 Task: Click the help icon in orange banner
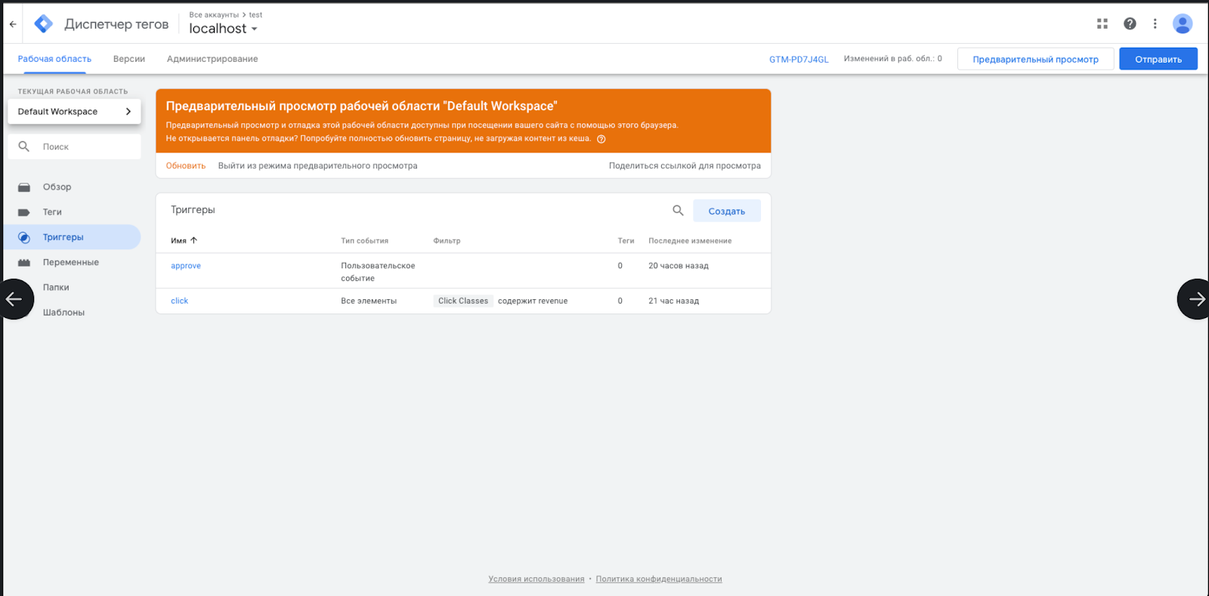(x=601, y=139)
